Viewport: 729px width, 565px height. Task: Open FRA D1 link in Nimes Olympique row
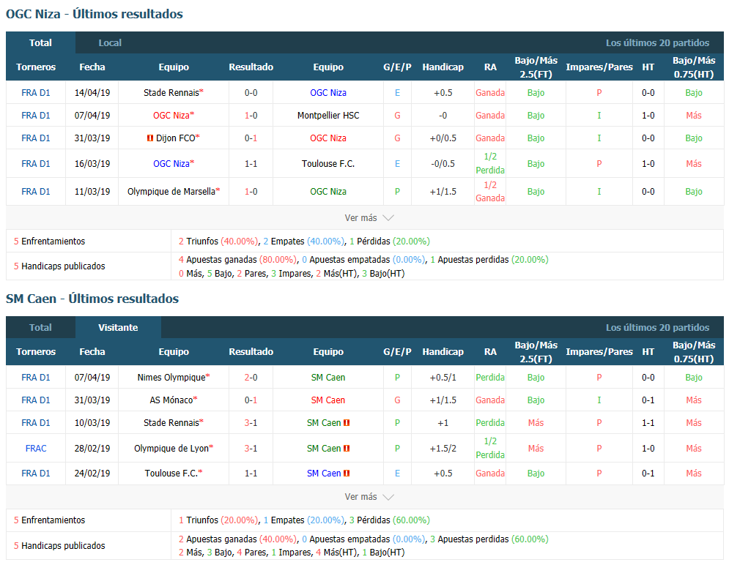pos(36,378)
